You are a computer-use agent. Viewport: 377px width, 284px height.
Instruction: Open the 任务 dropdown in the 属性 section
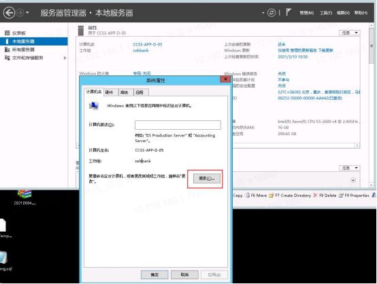point(349,33)
